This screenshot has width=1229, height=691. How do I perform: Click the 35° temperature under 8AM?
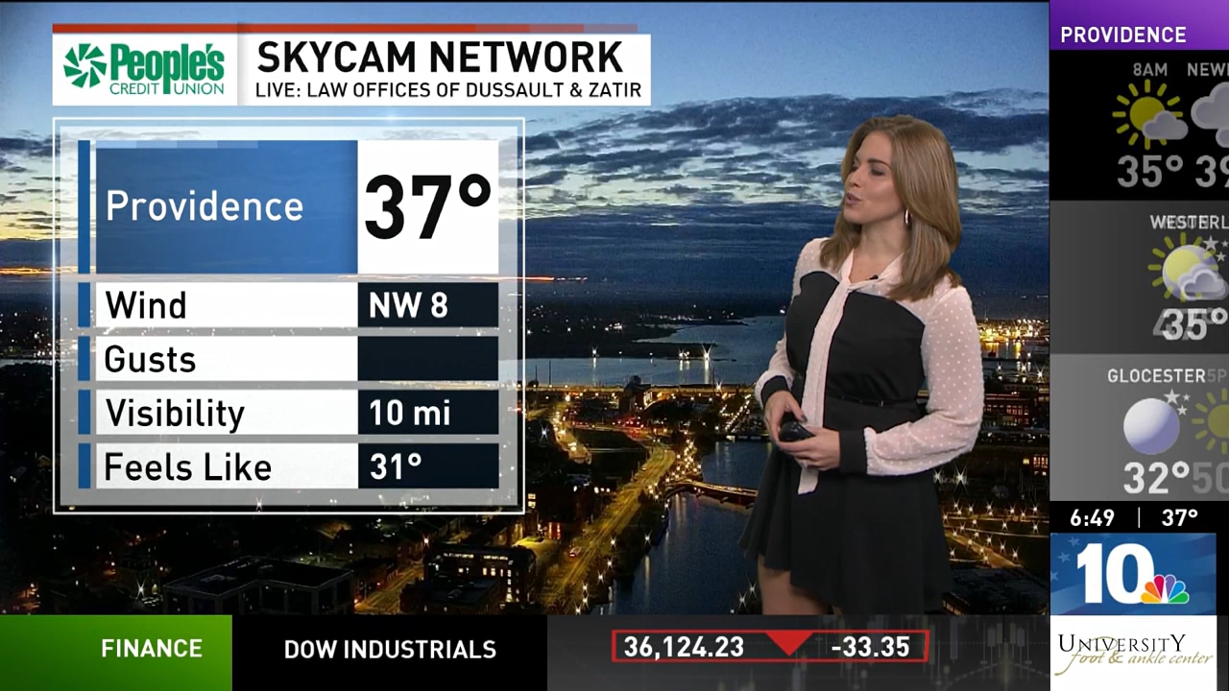pyautogui.click(x=1150, y=173)
